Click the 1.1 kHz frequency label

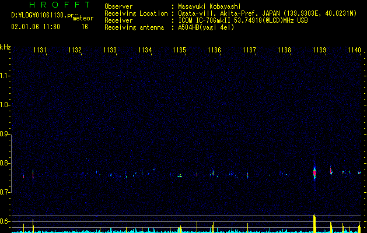[x=4, y=76]
